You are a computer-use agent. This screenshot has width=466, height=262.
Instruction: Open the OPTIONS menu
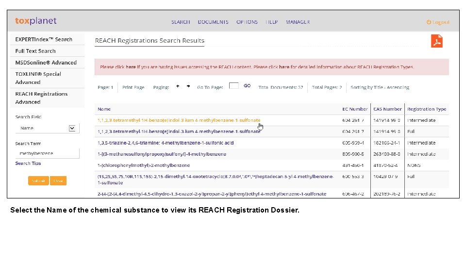pyautogui.click(x=247, y=22)
